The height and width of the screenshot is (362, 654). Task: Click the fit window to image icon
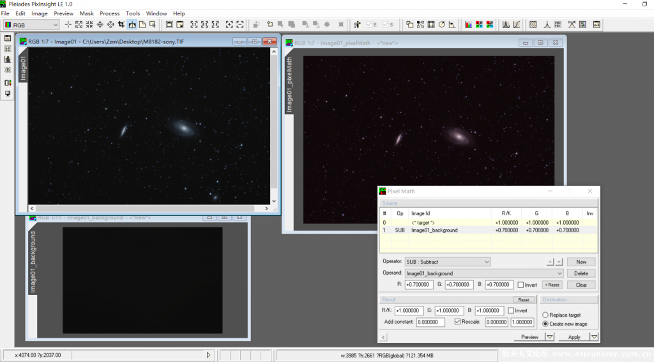(x=169, y=25)
